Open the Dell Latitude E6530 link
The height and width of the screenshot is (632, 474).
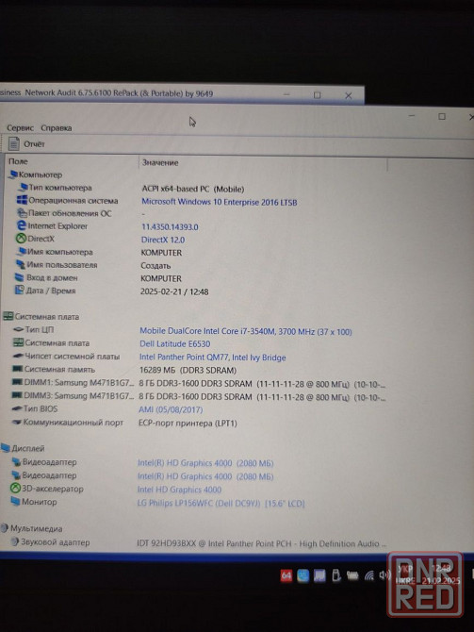(174, 343)
